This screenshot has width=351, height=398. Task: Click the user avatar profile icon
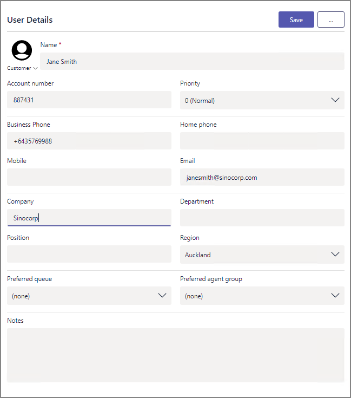(22, 50)
